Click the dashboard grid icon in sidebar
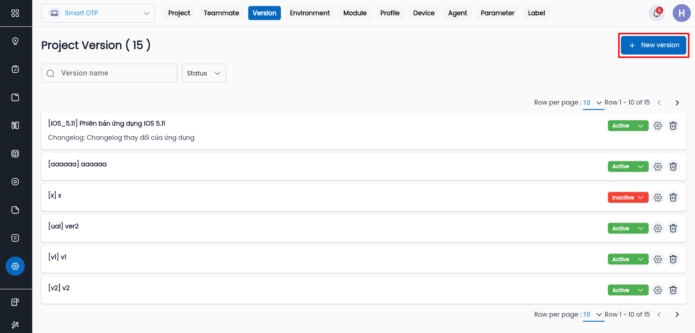 pos(15,13)
